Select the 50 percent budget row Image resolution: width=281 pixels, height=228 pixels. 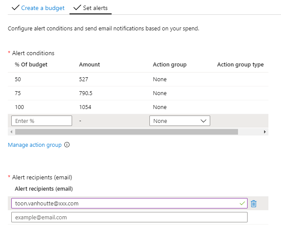click(18, 79)
